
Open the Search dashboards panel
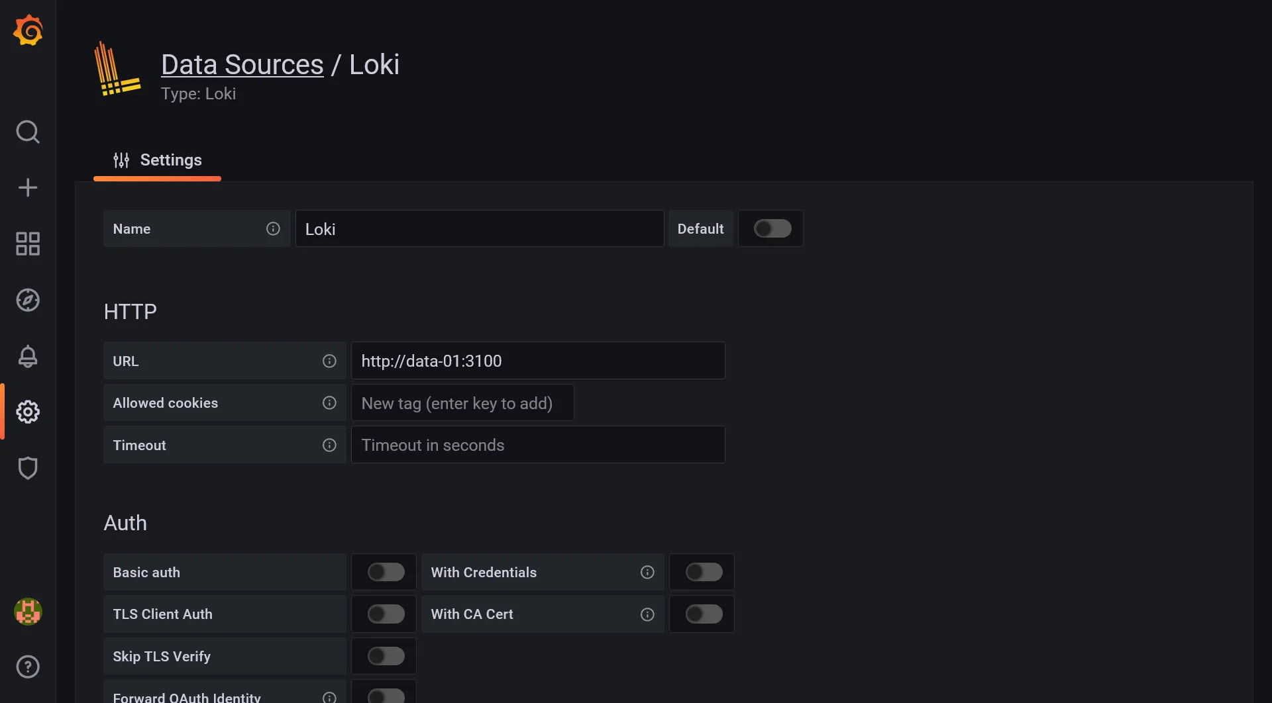coord(28,132)
